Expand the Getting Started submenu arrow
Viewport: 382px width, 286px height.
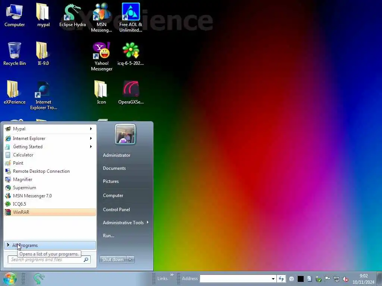[91, 147]
